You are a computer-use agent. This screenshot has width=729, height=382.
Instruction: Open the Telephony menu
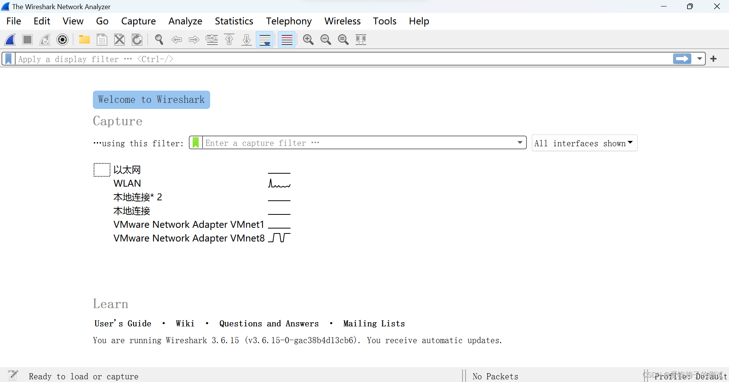[x=289, y=21]
